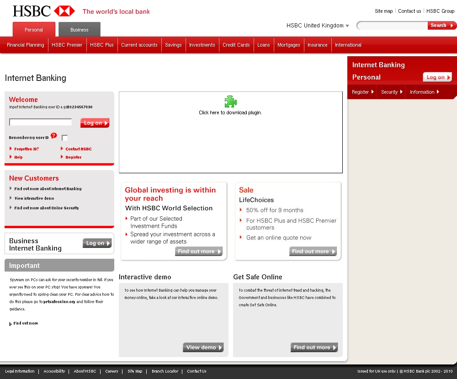This screenshot has height=379, width=457.
Task: Click Register link in the Welcome panel
Action: tap(74, 157)
